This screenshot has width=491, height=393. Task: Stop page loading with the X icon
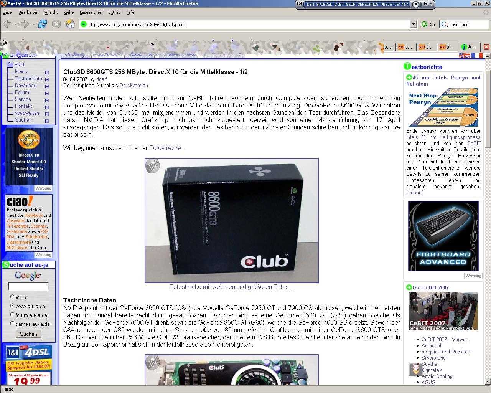point(56,24)
